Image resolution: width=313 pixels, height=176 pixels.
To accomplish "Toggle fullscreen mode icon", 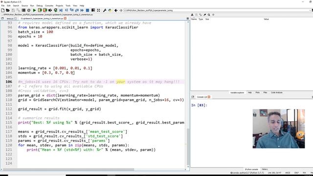I will point(98,10).
